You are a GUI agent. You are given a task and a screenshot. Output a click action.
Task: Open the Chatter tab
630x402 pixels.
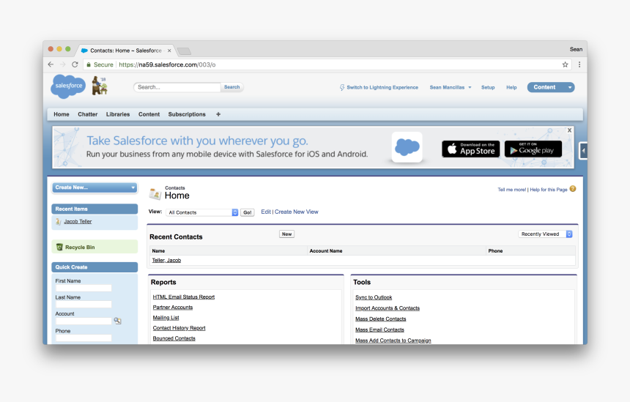pyautogui.click(x=88, y=114)
